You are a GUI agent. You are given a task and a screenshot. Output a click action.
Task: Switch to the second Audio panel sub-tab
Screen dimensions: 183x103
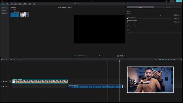(168, 7)
